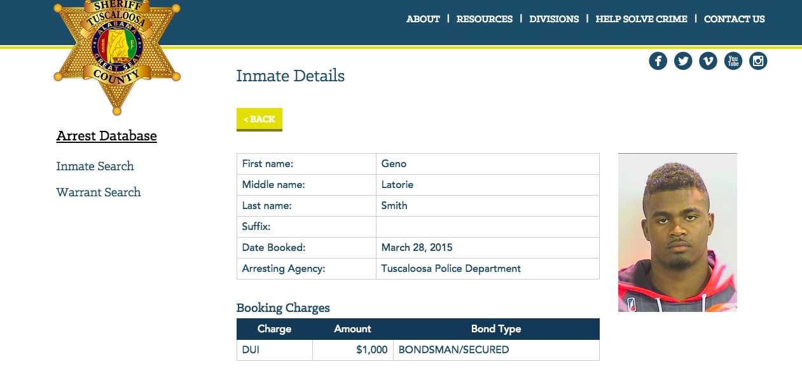Image resolution: width=802 pixels, height=378 pixels.
Task: Open the YouTube social icon
Action: point(733,61)
